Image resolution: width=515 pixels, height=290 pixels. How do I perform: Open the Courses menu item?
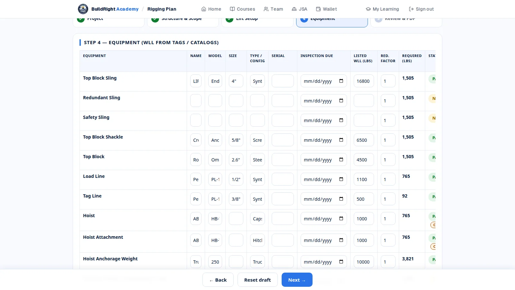[x=242, y=9]
